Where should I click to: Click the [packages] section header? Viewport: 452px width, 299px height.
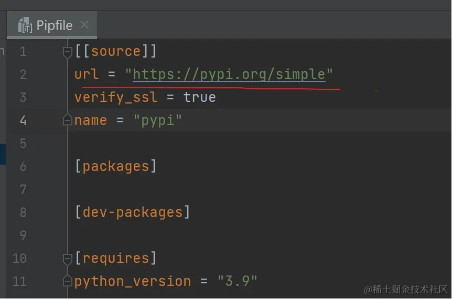pos(115,166)
